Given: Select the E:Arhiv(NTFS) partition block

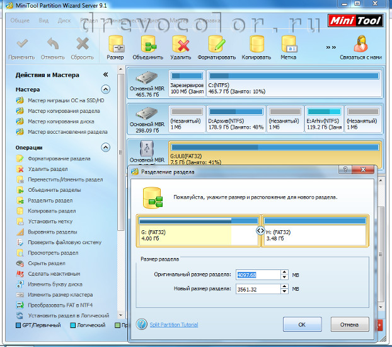Looking at the screenshot, I should pyautogui.click(x=324, y=119).
